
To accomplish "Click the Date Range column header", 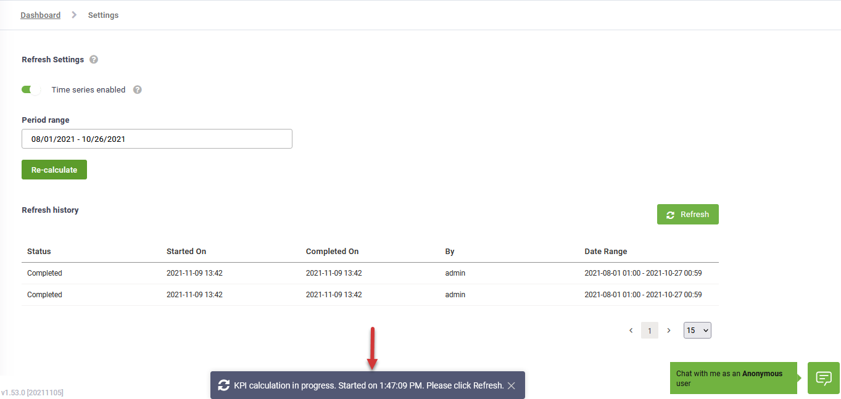I will click(x=605, y=252).
